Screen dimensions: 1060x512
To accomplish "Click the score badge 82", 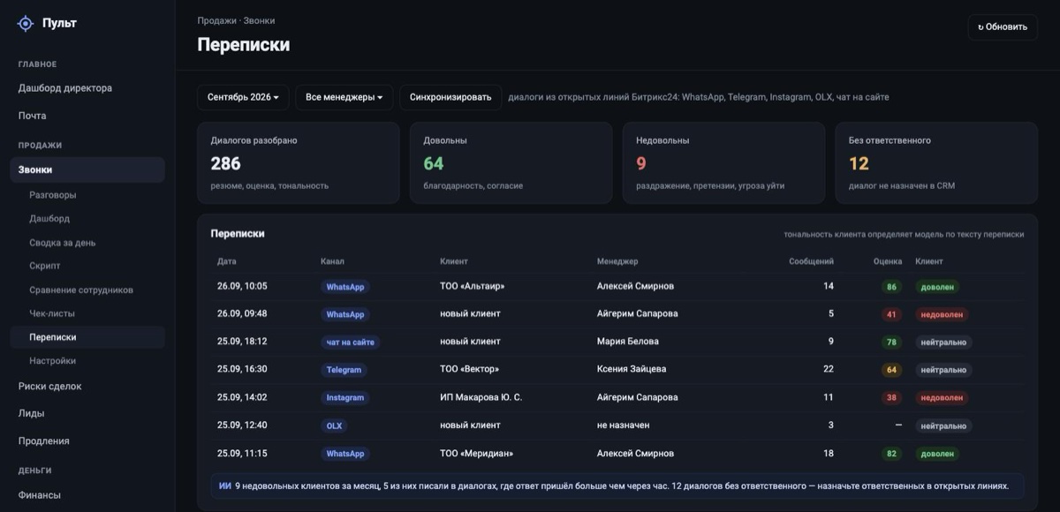I will pos(891,454).
